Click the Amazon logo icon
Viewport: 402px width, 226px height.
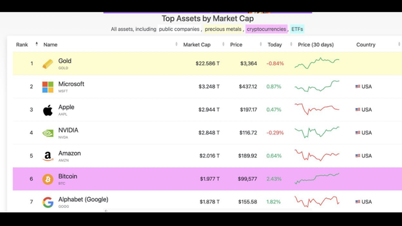(48, 156)
